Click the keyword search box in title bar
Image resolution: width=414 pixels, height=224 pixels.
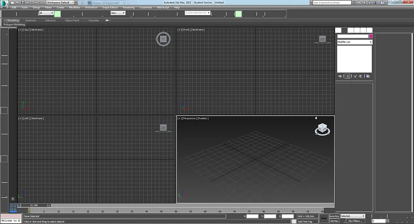[332, 2]
